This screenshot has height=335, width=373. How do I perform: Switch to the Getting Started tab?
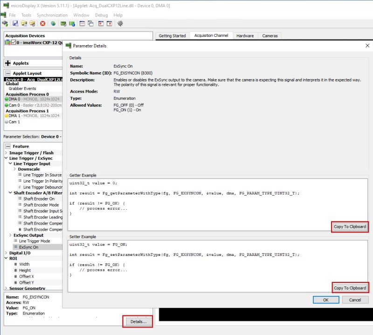click(x=172, y=36)
